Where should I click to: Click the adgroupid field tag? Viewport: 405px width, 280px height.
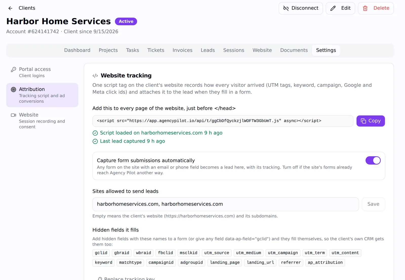pos(192,263)
